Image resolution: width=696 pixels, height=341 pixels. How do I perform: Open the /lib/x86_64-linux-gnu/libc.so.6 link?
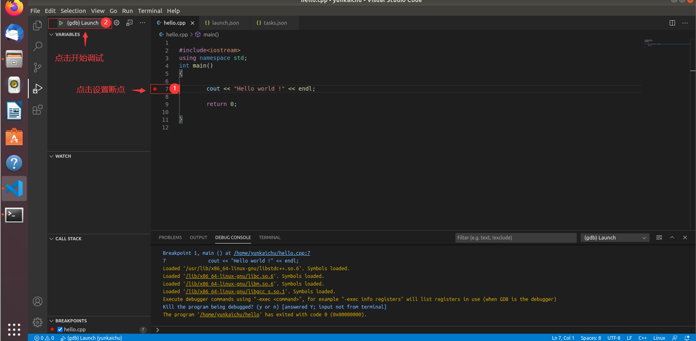point(230,276)
